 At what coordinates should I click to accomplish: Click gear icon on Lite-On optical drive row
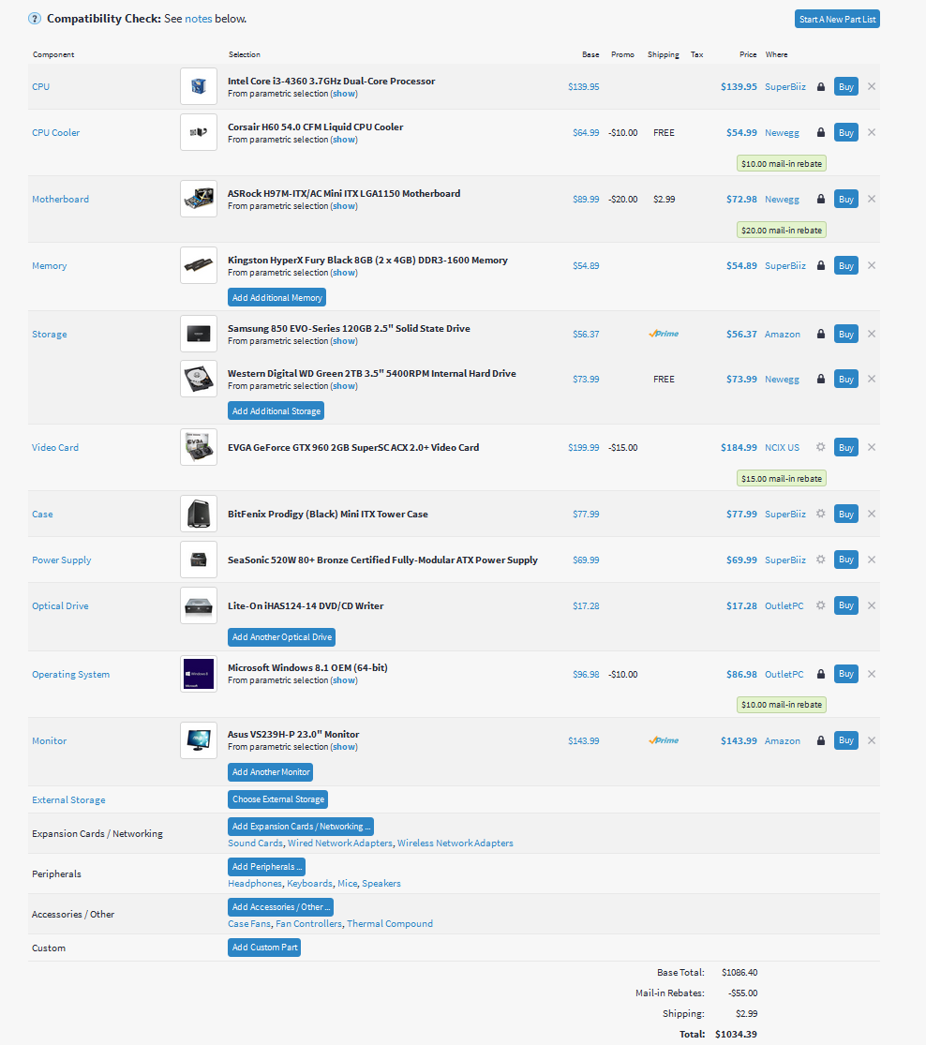[x=821, y=605]
